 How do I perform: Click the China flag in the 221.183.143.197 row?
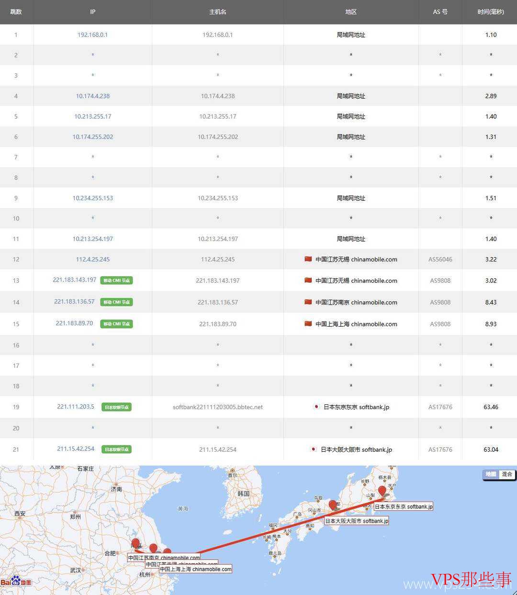[308, 280]
